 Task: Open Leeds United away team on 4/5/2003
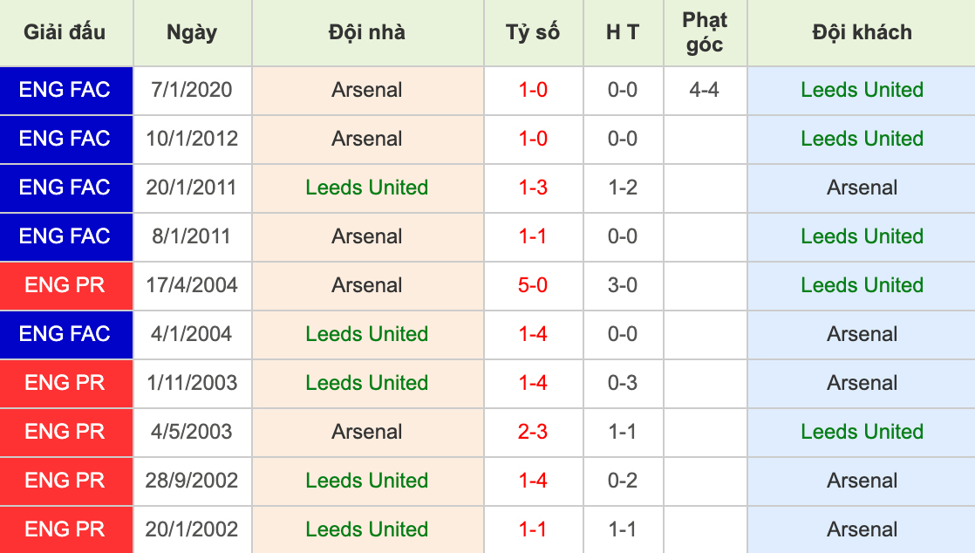[862, 432]
